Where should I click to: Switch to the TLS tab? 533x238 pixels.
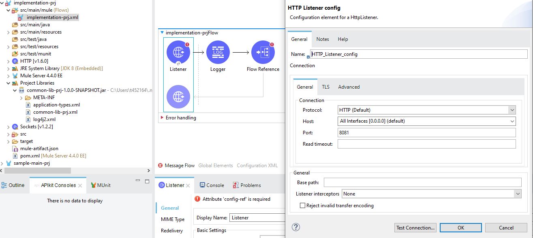(325, 87)
